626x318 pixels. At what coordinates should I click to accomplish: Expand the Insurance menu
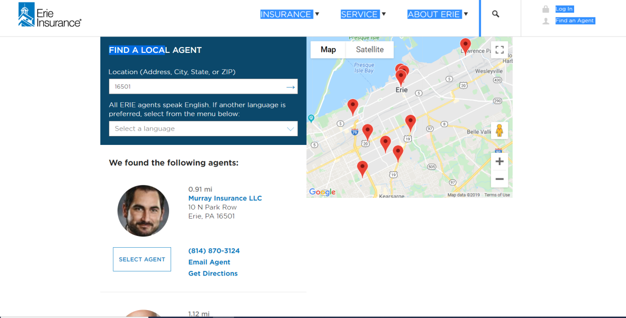click(290, 14)
